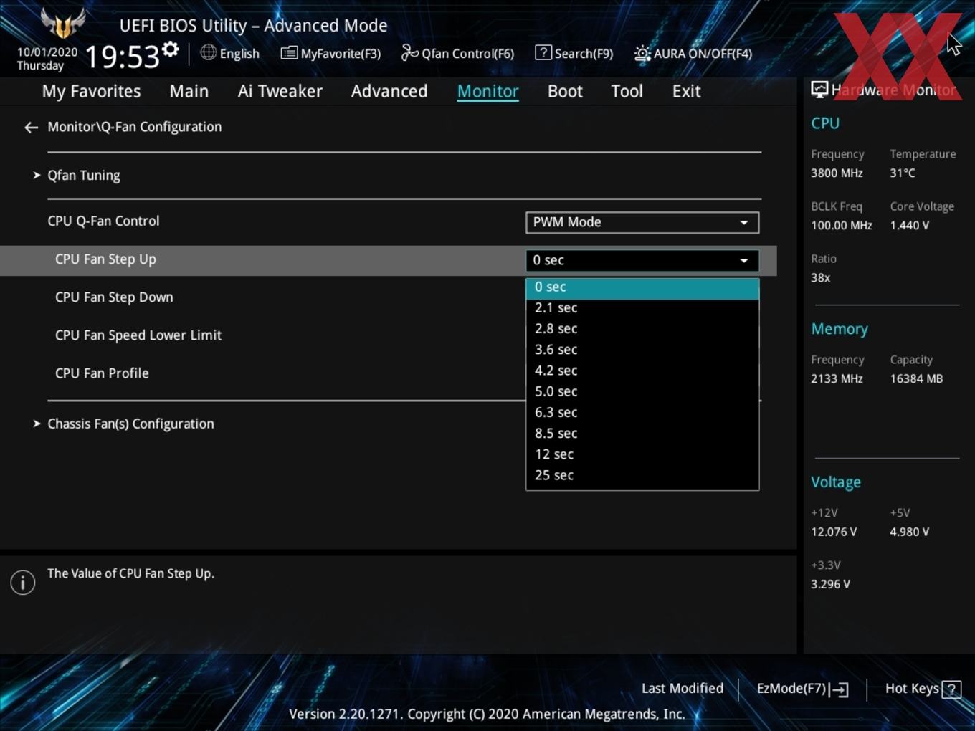Open Search(F9)
This screenshot has width=975, height=731.
click(x=574, y=53)
